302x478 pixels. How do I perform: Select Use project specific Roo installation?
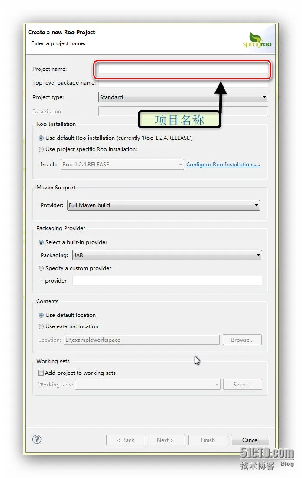[41, 149]
